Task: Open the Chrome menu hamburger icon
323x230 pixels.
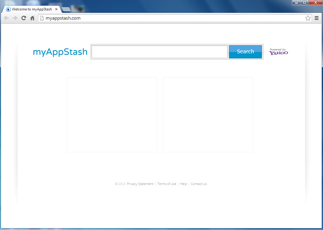Action: (x=317, y=18)
